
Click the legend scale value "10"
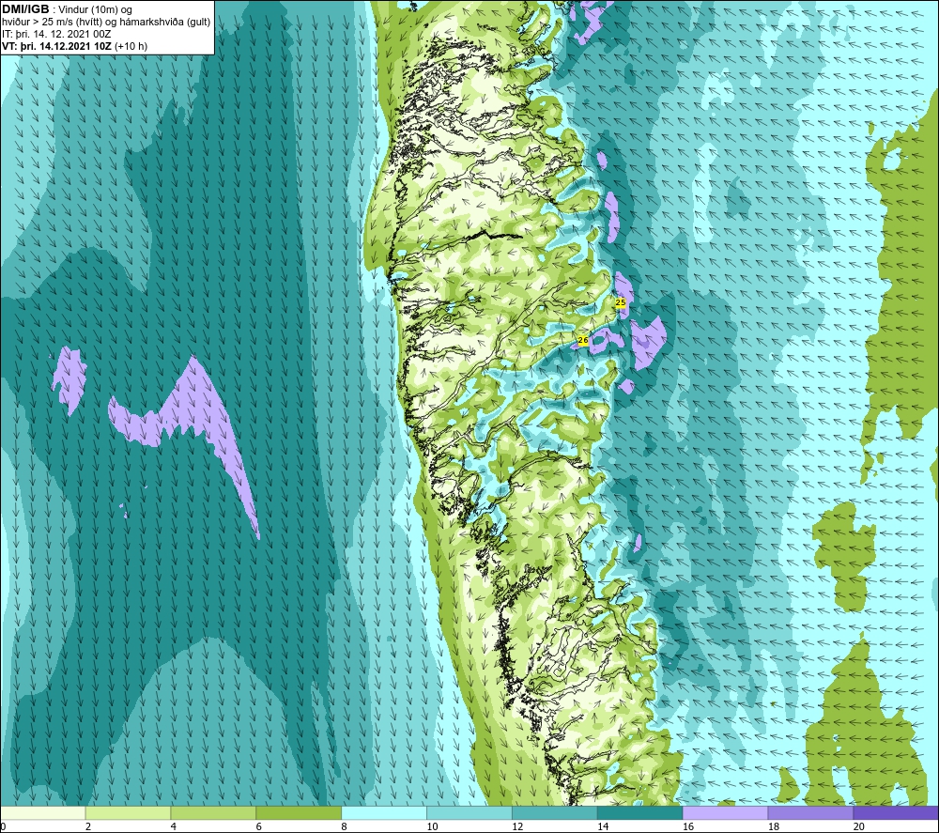tap(432, 826)
